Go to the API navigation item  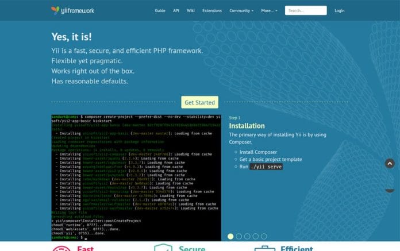tap(176, 10)
